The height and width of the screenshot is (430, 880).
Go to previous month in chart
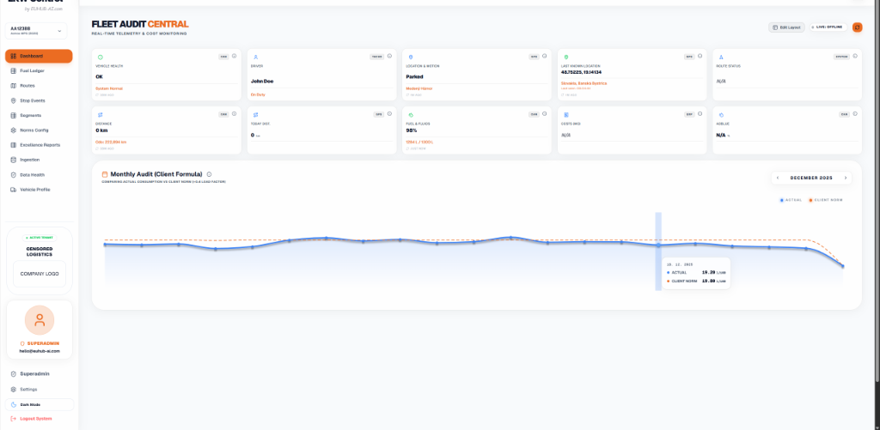[x=778, y=178]
